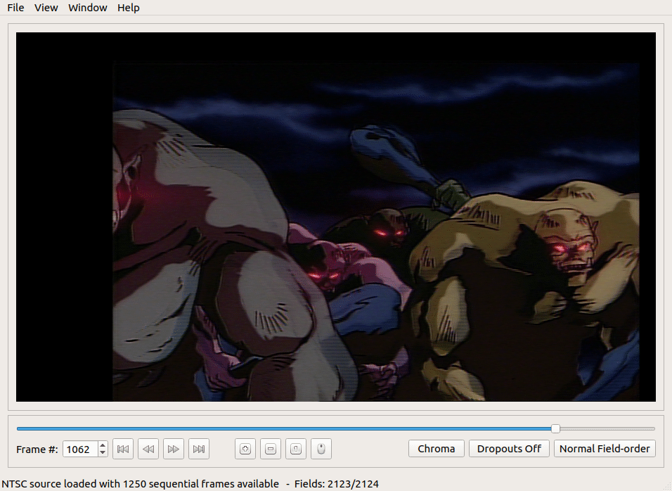Click the zoom out icon
Image resolution: width=672 pixels, height=491 pixels.
(x=271, y=449)
